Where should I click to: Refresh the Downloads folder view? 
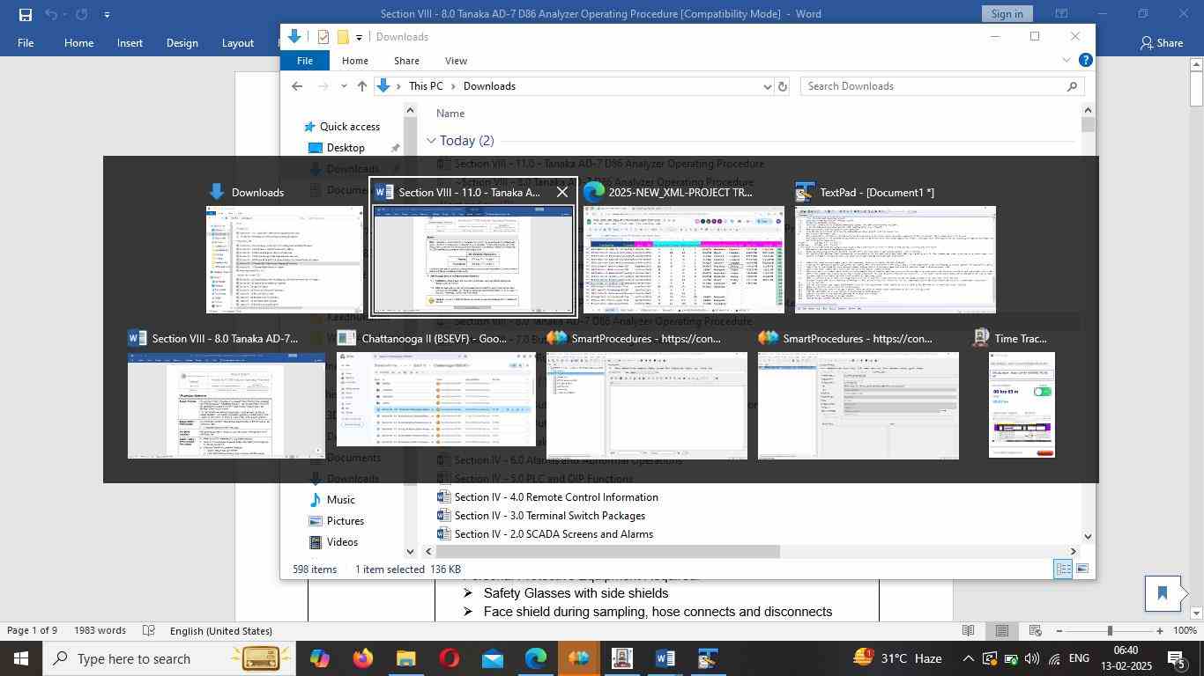pos(782,86)
